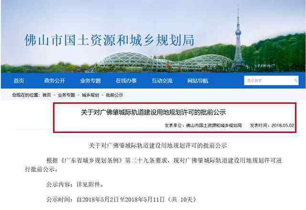Click the 公示内容：详见附件 line

coord(75,184)
